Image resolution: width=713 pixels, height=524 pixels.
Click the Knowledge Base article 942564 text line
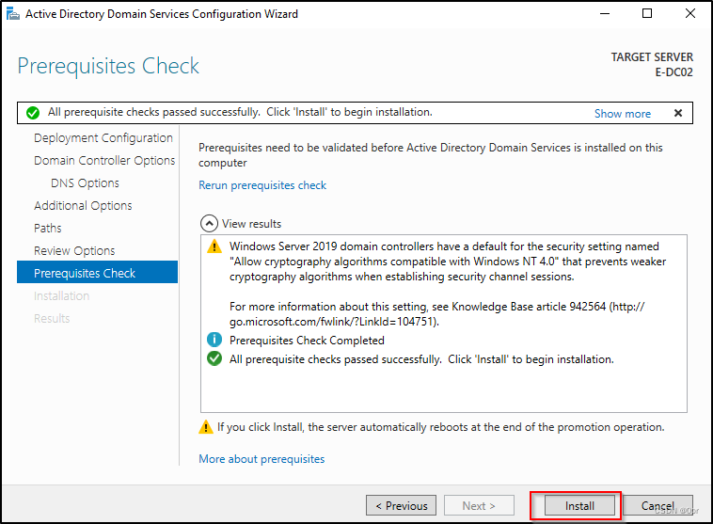click(x=436, y=307)
